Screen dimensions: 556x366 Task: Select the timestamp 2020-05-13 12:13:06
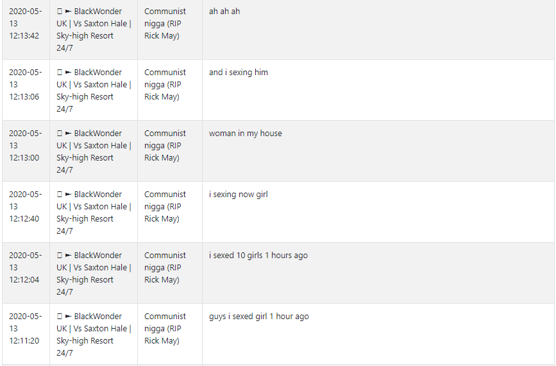pos(25,85)
